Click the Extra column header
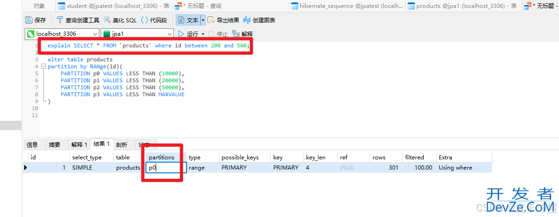The height and width of the screenshot is (217, 559). (464, 158)
